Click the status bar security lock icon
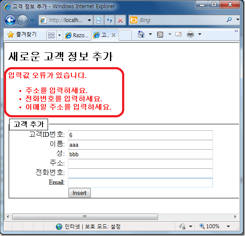Screen dimensions: 245x236 click(x=182, y=226)
